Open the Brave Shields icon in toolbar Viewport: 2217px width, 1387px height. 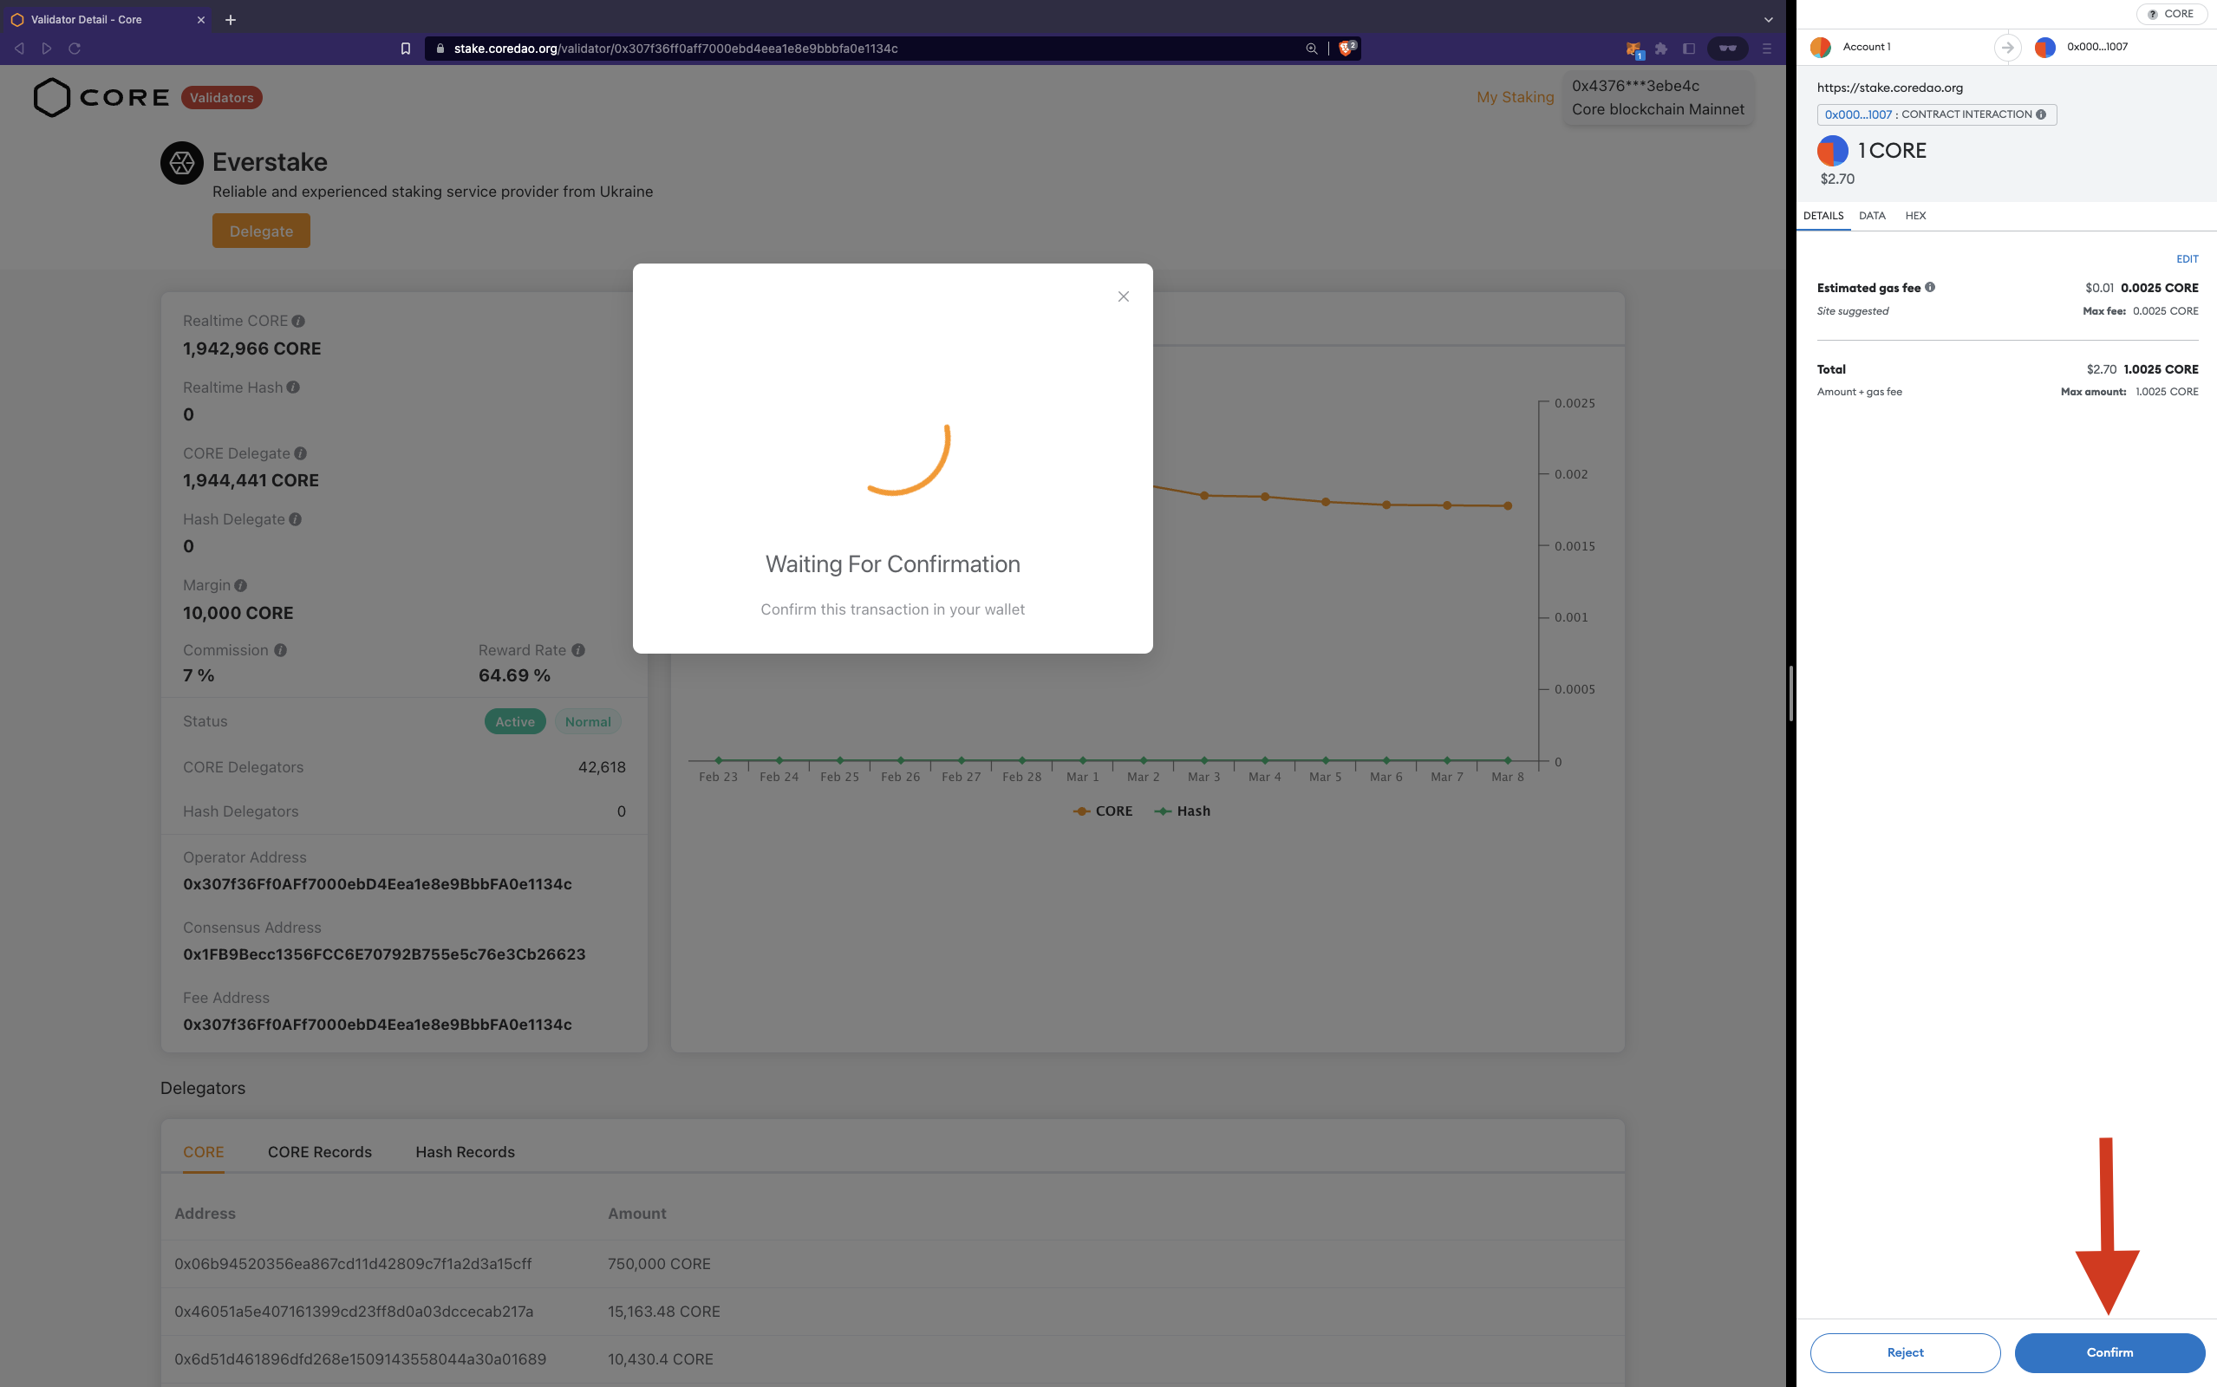click(1346, 48)
